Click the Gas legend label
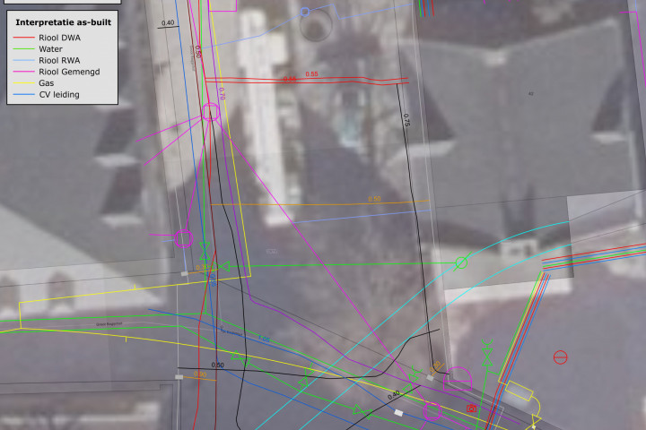This screenshot has width=646, height=430. click(x=48, y=82)
